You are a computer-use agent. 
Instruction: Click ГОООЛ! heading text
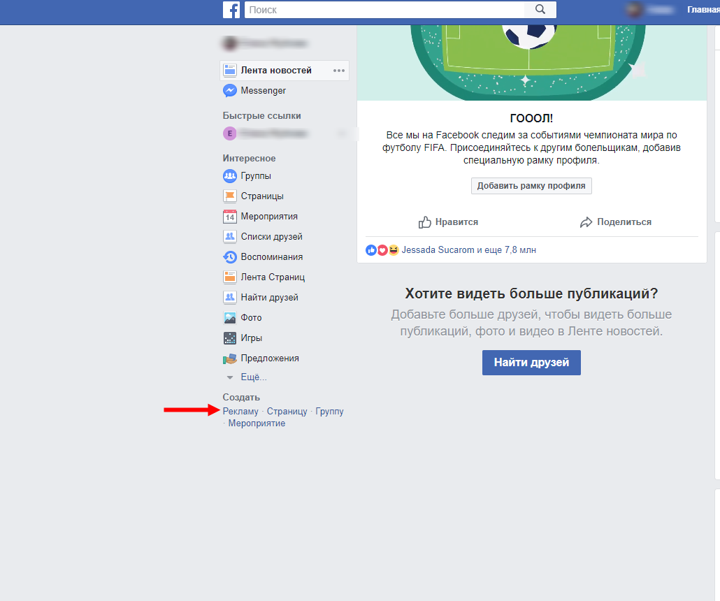click(531, 119)
